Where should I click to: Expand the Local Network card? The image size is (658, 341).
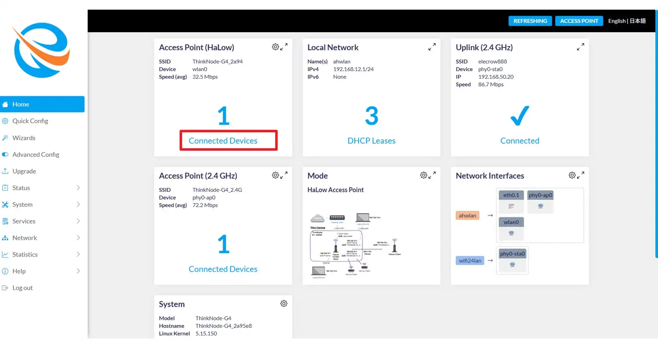tap(432, 47)
